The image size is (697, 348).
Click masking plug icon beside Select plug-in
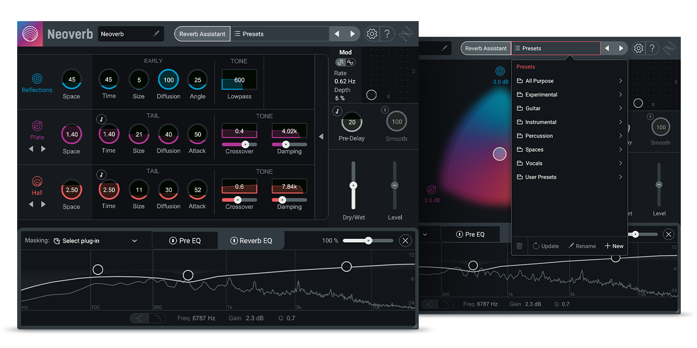[57, 241]
